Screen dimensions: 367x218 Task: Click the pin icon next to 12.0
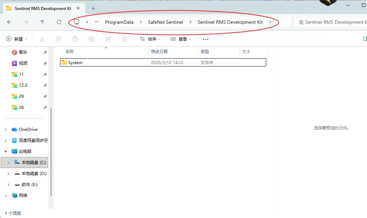pyautogui.click(x=45, y=85)
